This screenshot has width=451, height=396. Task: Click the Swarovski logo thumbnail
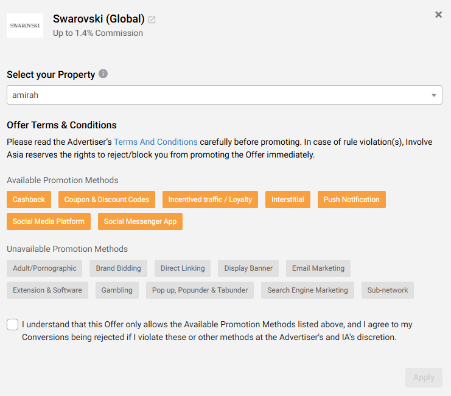[25, 26]
